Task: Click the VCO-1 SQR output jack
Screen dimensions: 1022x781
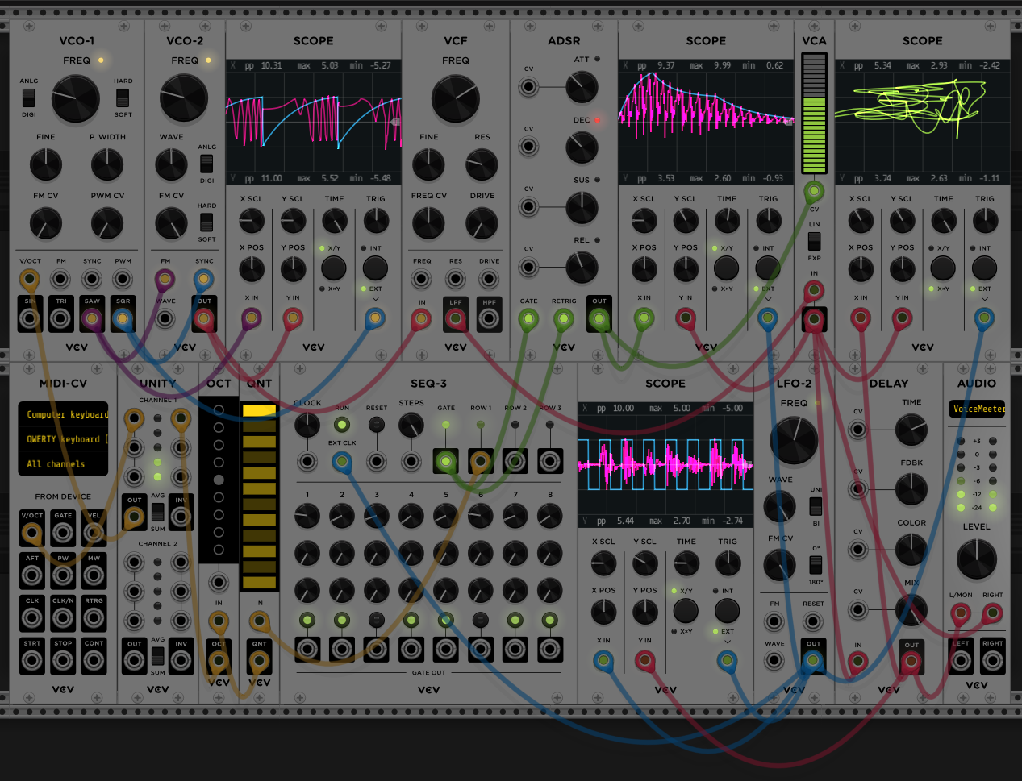Action: (x=122, y=318)
